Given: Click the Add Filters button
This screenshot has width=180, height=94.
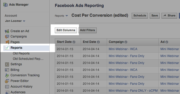Looking at the screenshot, I should pos(87,30).
